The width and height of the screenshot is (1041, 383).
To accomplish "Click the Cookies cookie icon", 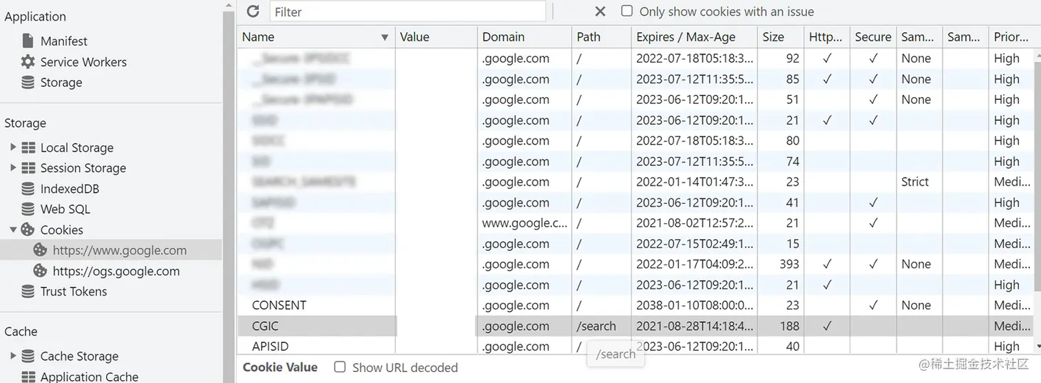I will pyautogui.click(x=28, y=229).
